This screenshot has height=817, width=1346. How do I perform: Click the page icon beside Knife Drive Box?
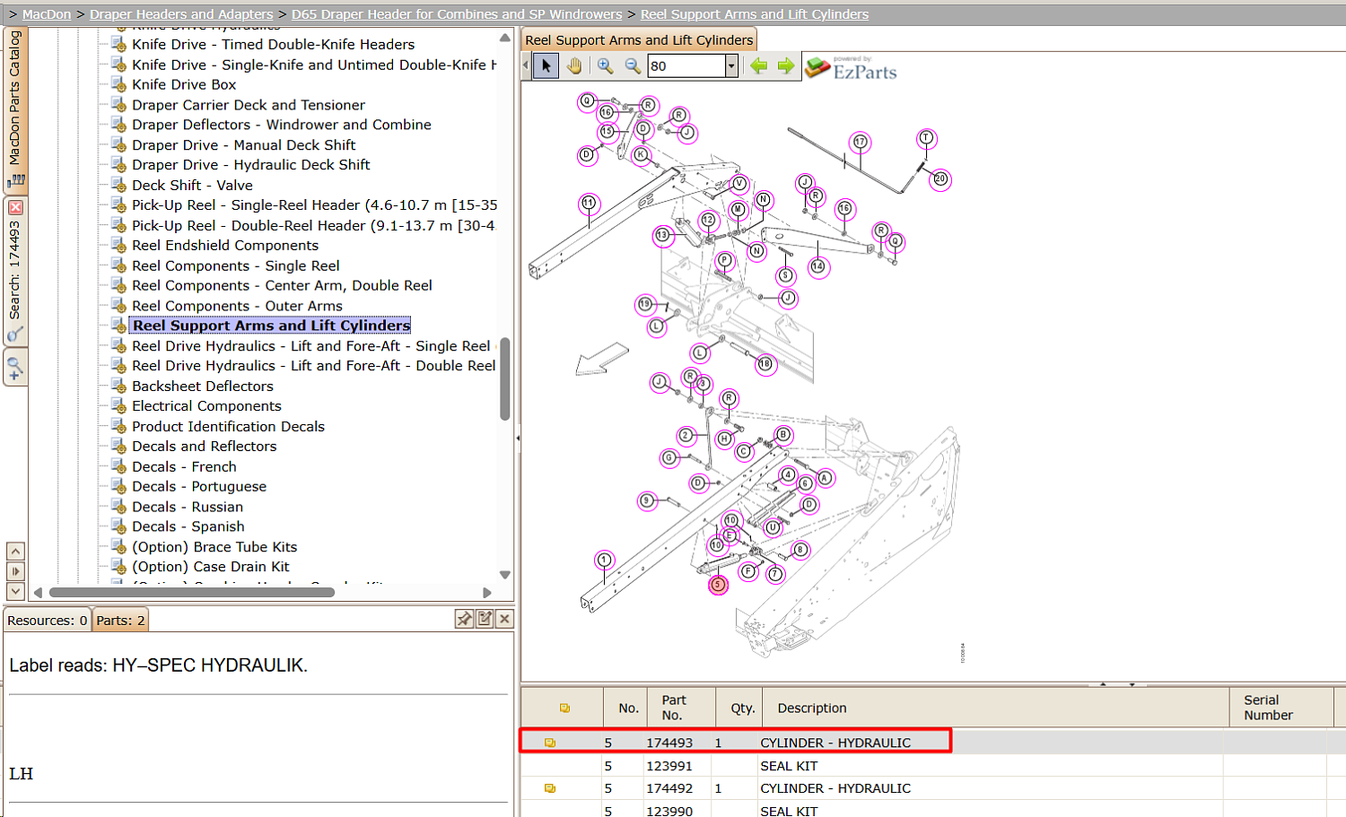pyautogui.click(x=118, y=84)
